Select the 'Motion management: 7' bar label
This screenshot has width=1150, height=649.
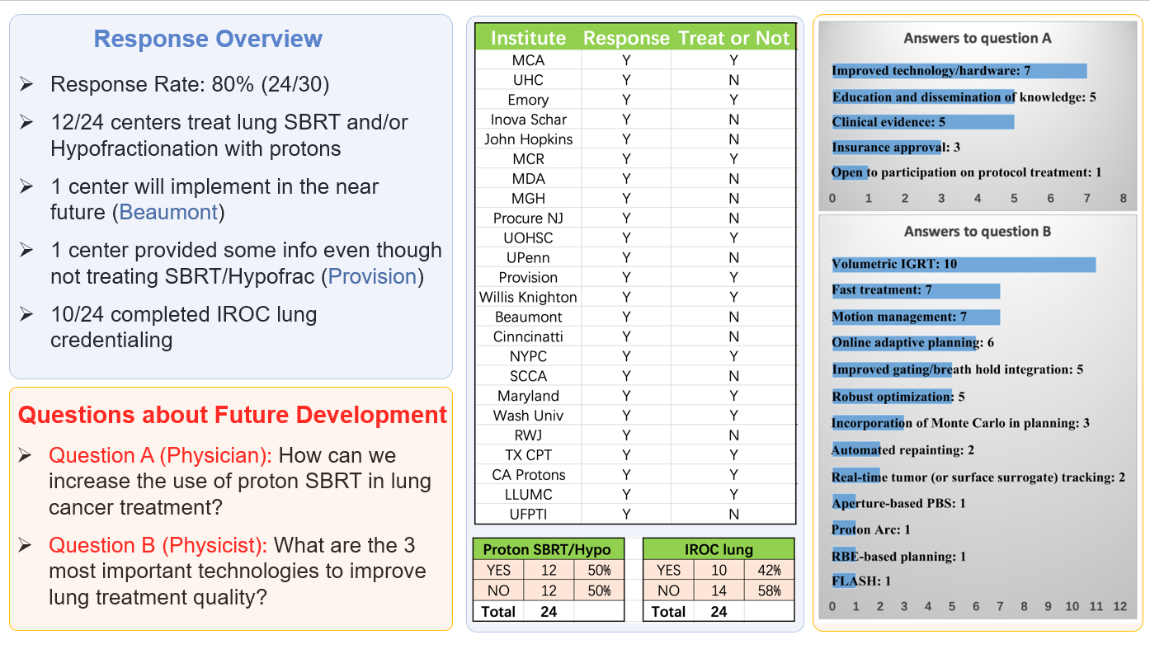pyautogui.click(x=899, y=317)
